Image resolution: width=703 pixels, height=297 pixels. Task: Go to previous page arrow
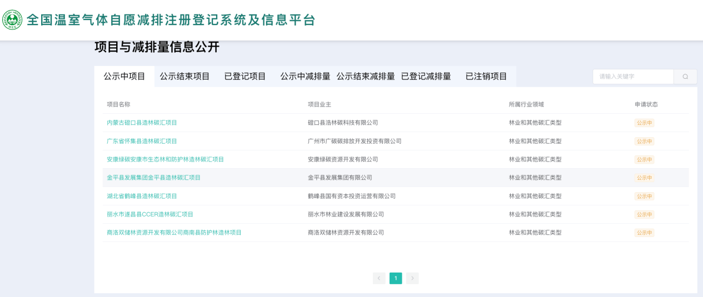pos(379,278)
